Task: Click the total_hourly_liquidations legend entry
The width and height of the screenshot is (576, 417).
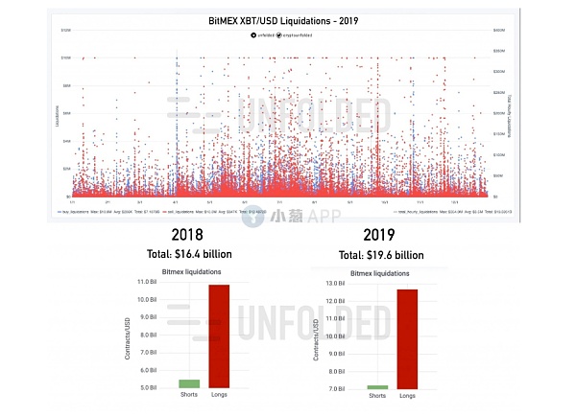Action: pyautogui.click(x=452, y=212)
